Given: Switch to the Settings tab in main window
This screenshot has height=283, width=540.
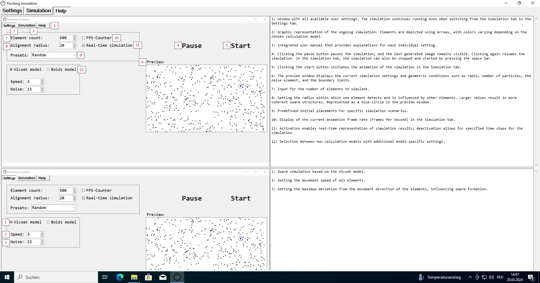Looking at the screenshot, I should [x=12, y=11].
